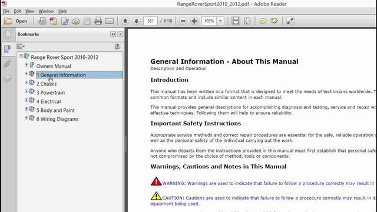Open the zoom level dropdown arrow
377x212 pixels.
[220, 21]
